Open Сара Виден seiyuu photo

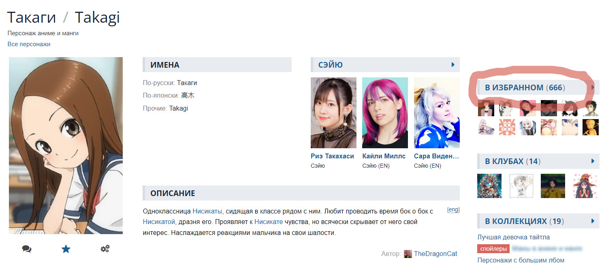click(437, 113)
